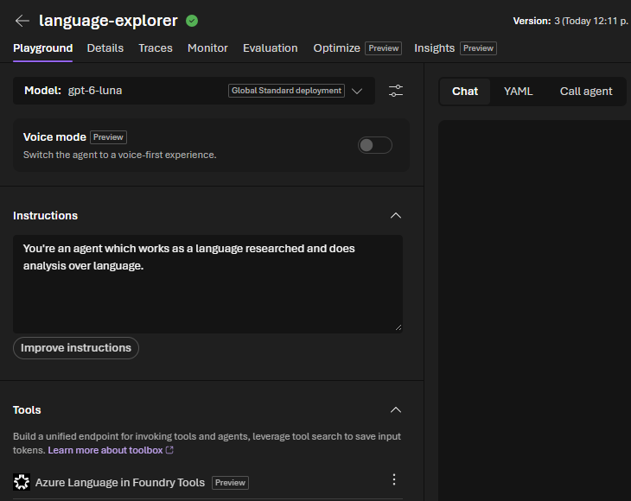This screenshot has width=631, height=501.
Task: Open the Azure Language tool three-dot menu
Action: 394,479
